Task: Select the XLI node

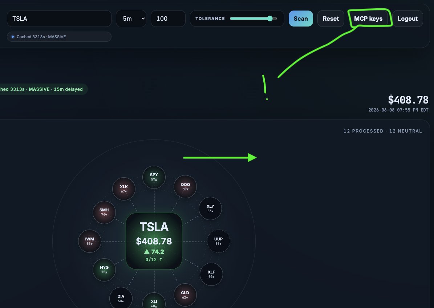Action: pos(154,301)
